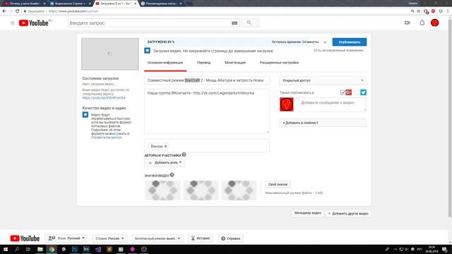Reload the page with the refresh icon
Image resolution: width=452 pixels, height=254 pixels.
tap(17, 11)
